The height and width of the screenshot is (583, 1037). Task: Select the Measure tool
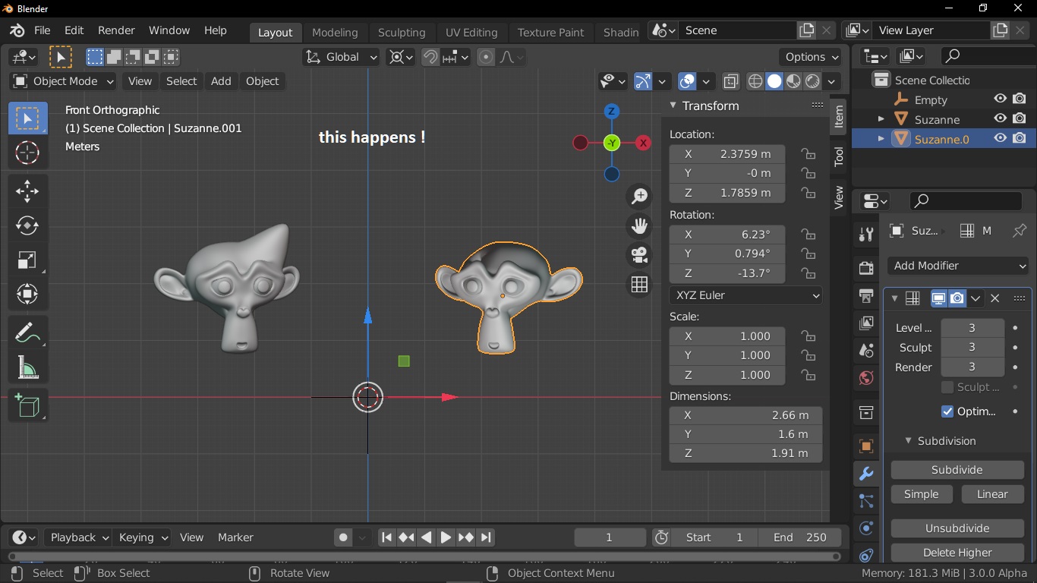click(x=27, y=367)
